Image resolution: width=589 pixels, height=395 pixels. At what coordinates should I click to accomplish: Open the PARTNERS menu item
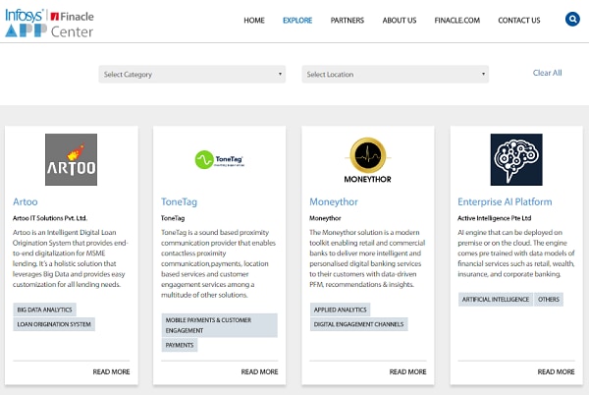[348, 21]
